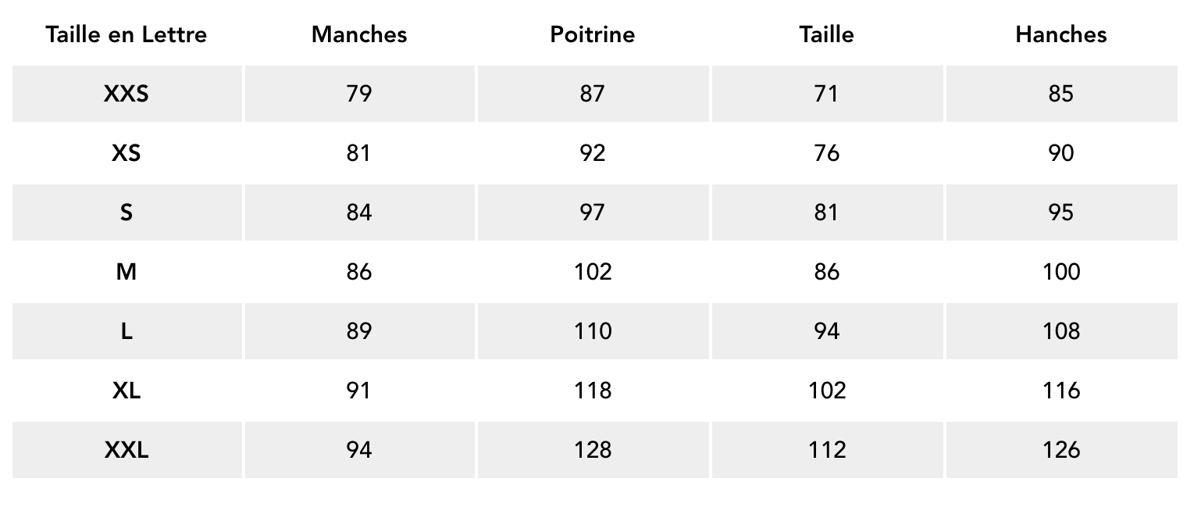Click the Taille en Lettre column header
Image resolution: width=1201 pixels, height=514 pixels.
pyautogui.click(x=127, y=34)
